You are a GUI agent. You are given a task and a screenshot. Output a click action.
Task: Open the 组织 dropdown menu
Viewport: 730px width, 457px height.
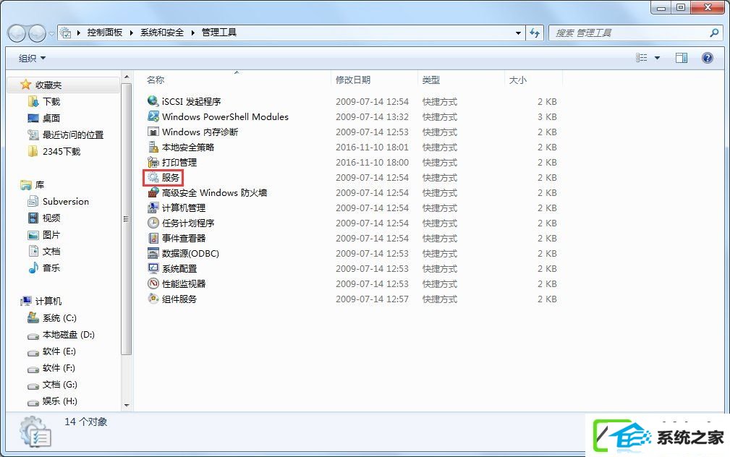[32, 58]
